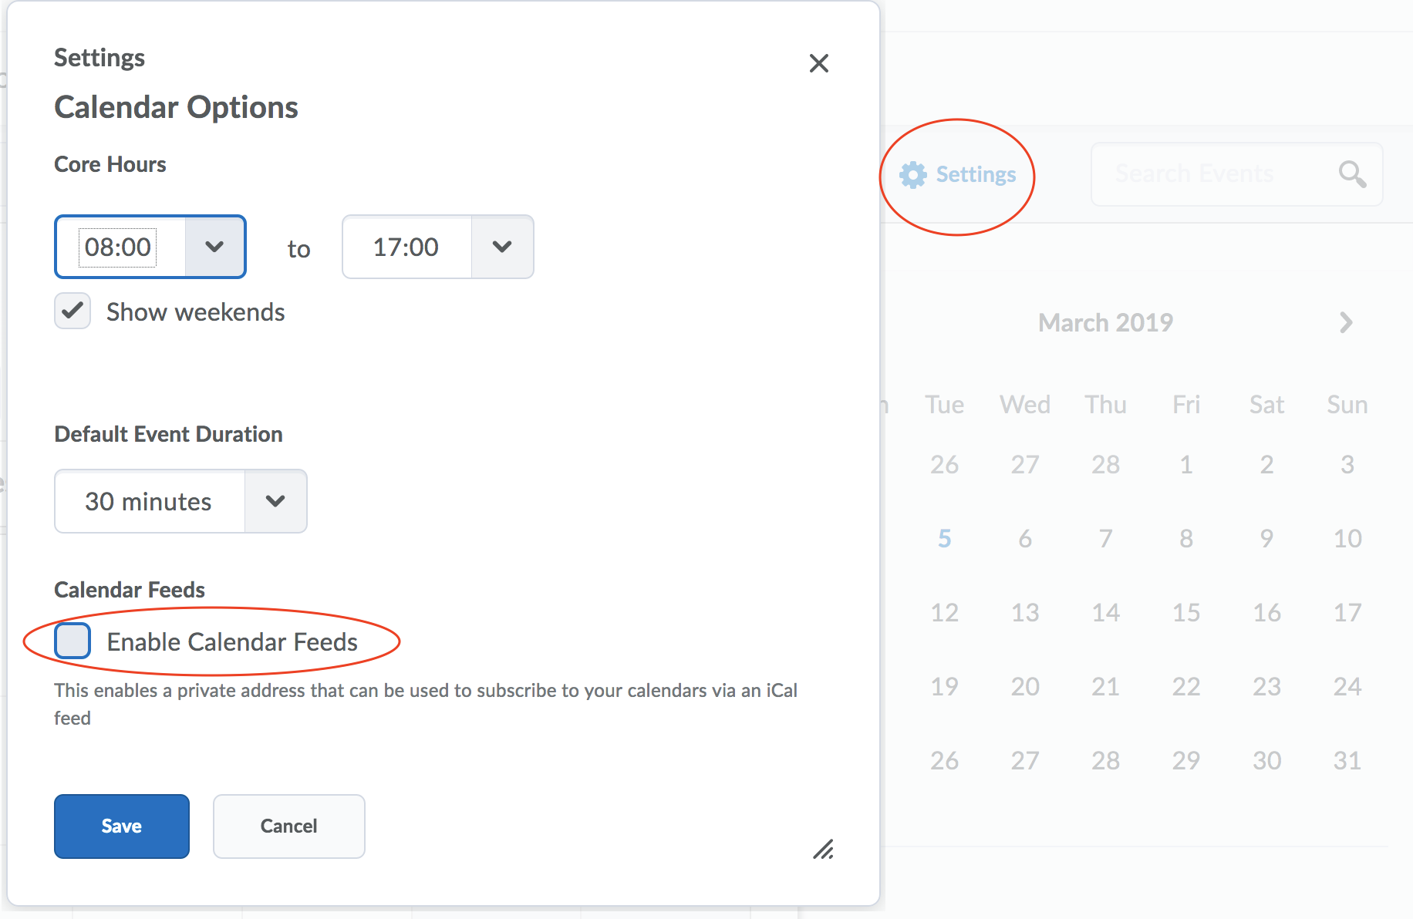Toggle Show weekends checkbox
1413x919 pixels.
pos(73,311)
